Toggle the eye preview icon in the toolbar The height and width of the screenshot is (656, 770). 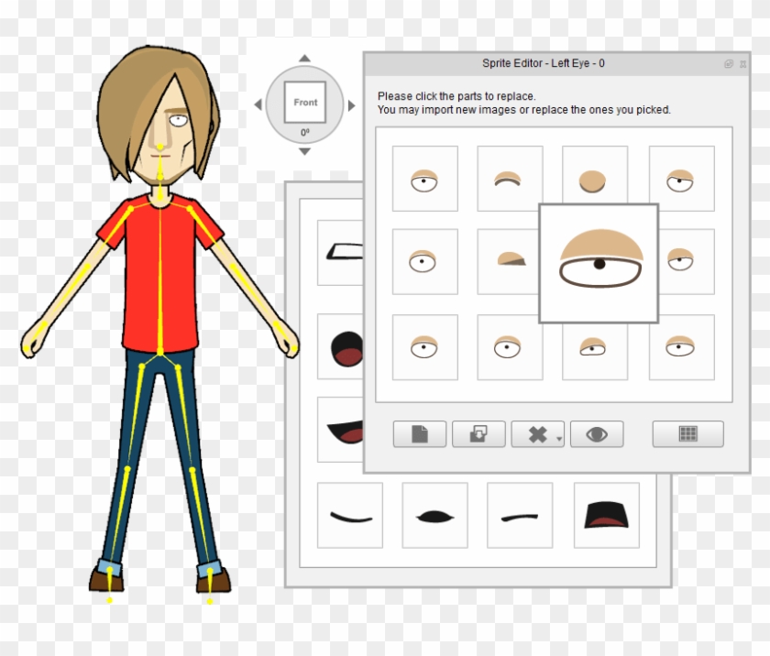tap(597, 433)
